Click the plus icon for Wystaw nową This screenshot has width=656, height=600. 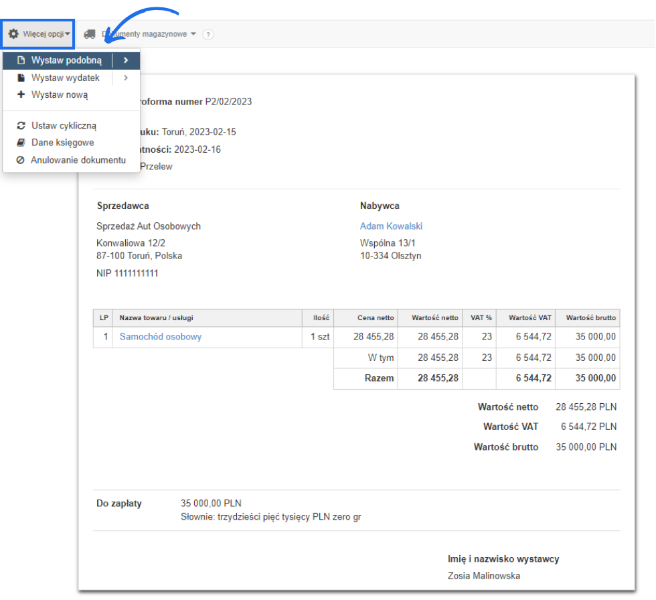point(21,95)
